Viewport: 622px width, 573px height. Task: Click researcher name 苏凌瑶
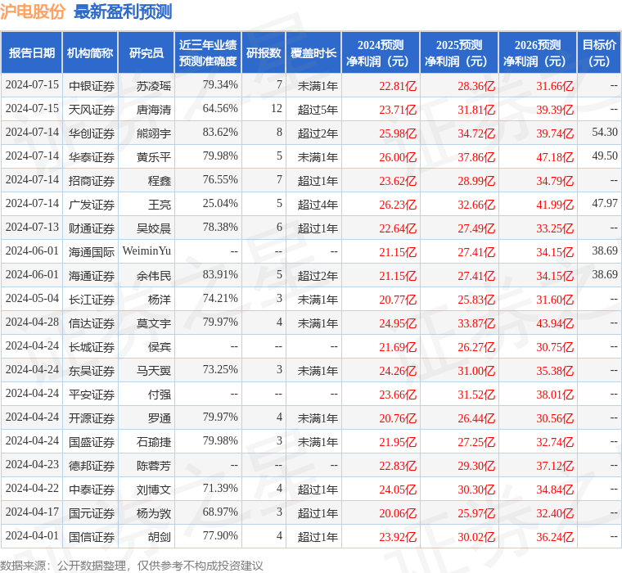point(154,86)
